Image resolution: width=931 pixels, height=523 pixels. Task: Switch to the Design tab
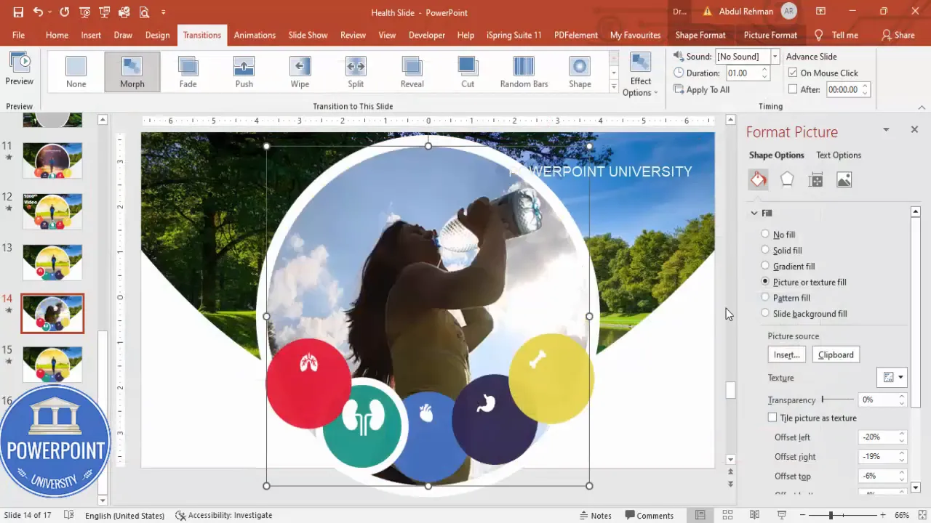point(157,35)
